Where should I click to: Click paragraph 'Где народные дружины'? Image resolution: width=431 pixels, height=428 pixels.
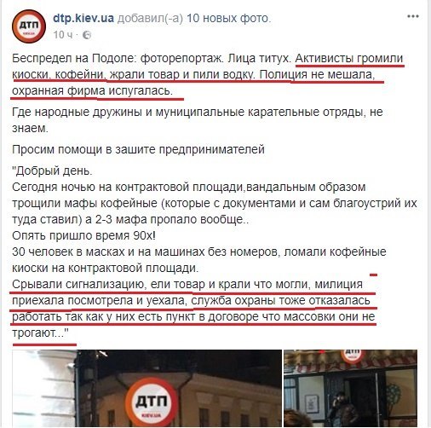click(x=198, y=120)
